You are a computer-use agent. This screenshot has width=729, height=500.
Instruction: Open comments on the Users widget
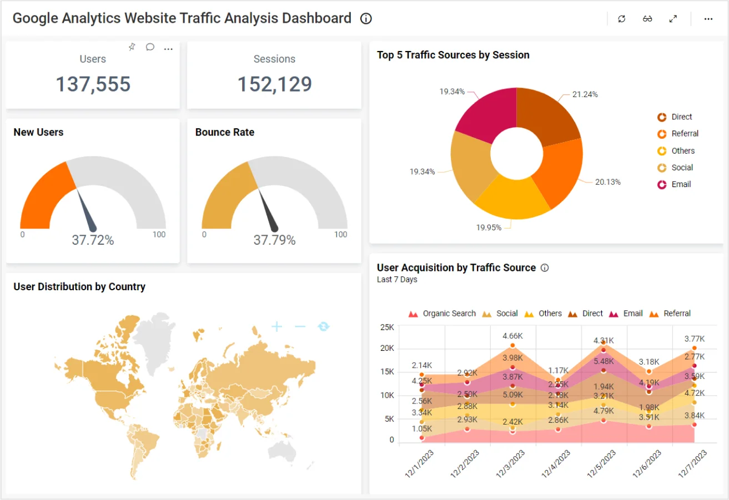click(150, 48)
